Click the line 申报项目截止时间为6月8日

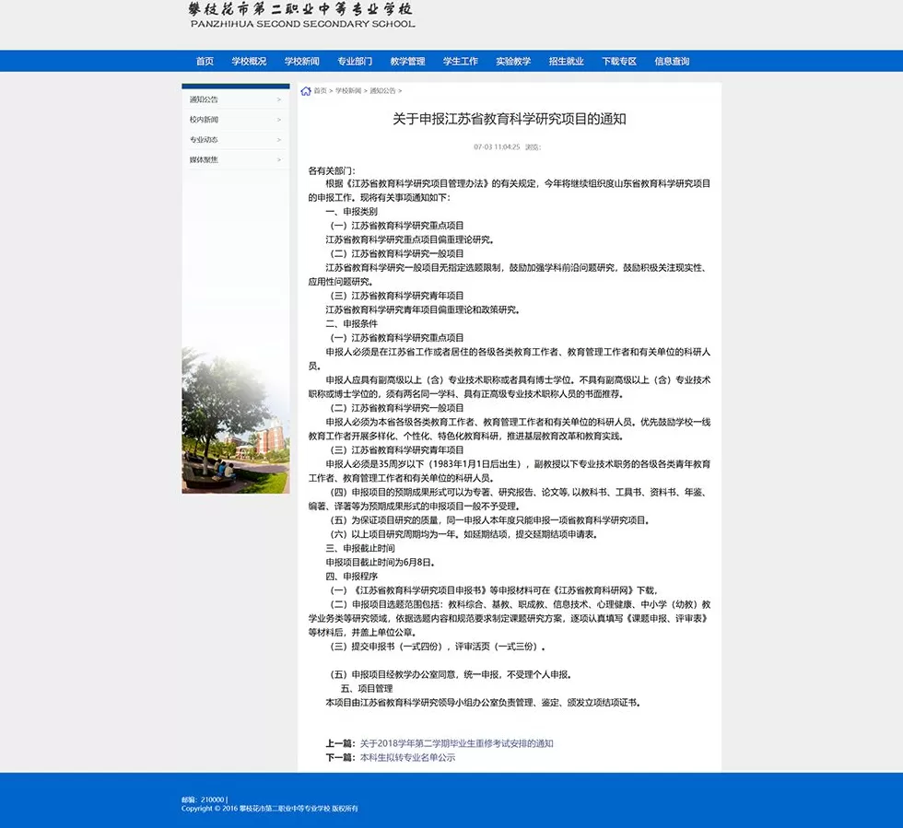[x=380, y=563]
